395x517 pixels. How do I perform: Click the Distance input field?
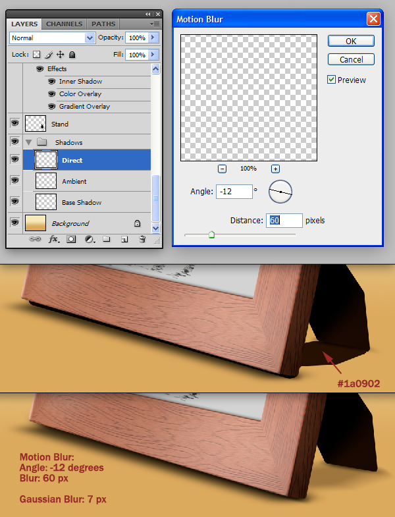pyautogui.click(x=284, y=220)
